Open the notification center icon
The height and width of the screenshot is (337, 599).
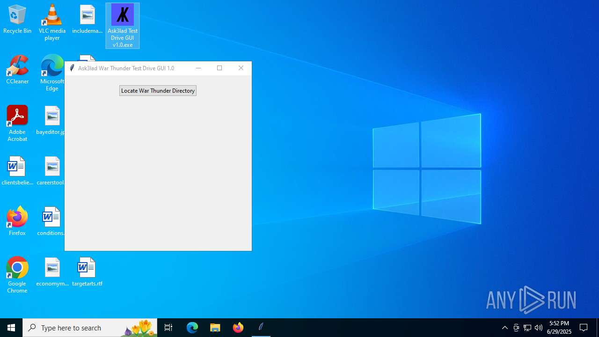pyautogui.click(x=584, y=328)
